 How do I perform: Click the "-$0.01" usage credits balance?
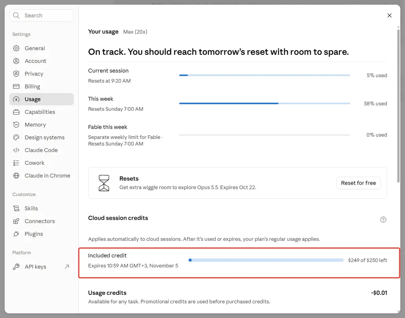coord(379,293)
